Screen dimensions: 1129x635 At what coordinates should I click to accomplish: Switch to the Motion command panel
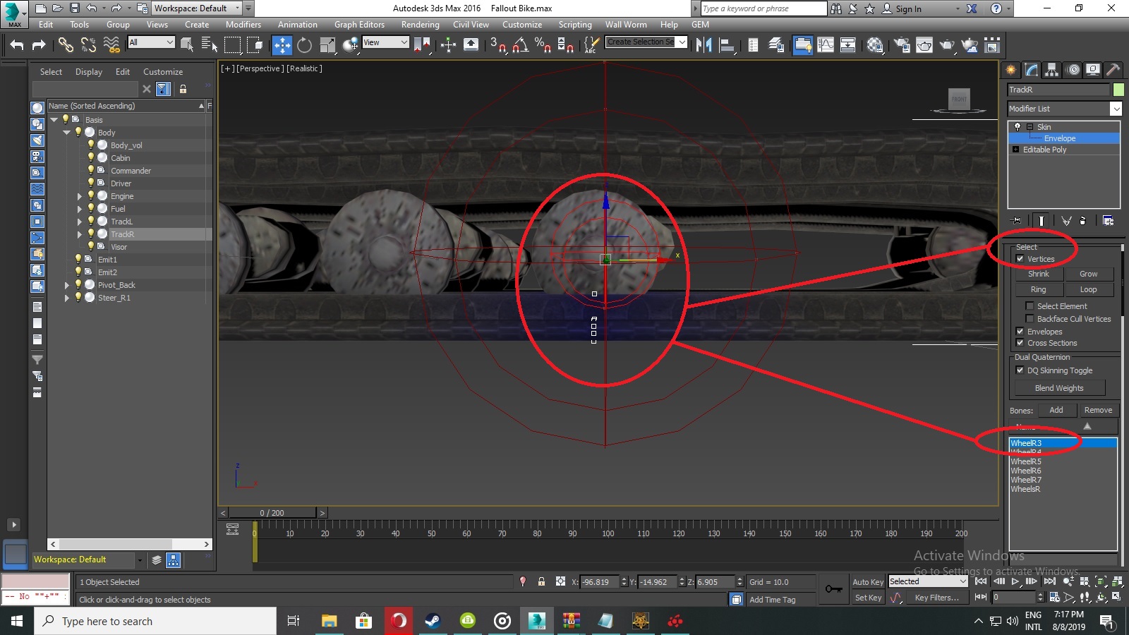pos(1073,70)
